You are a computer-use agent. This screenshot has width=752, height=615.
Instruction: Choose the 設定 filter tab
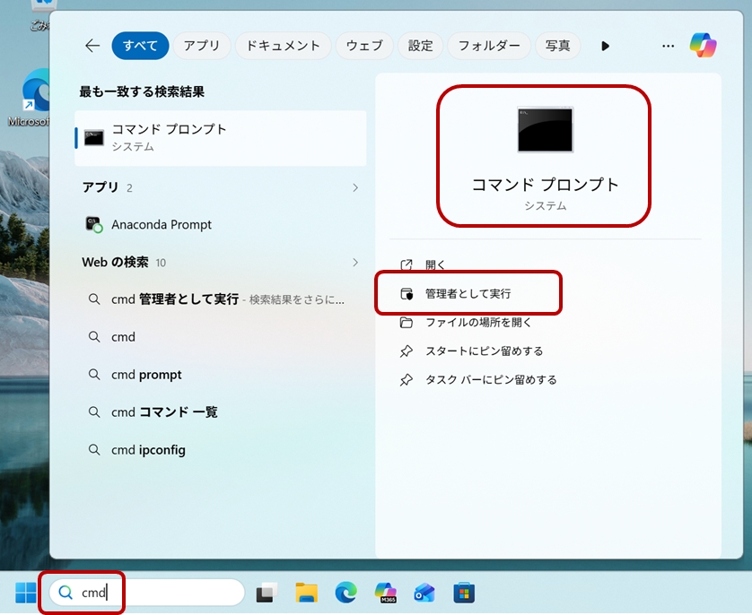click(x=420, y=46)
